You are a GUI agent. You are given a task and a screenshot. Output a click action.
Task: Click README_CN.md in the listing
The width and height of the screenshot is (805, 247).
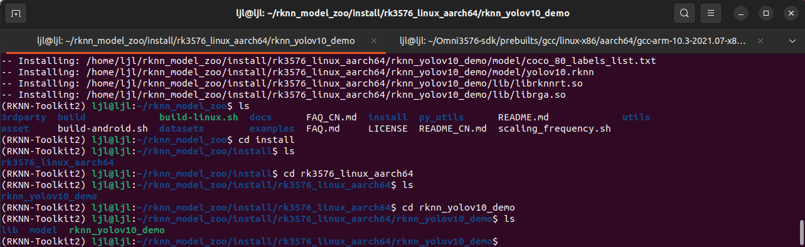point(452,129)
